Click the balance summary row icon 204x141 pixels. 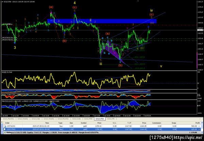pyautogui.click(x=5, y=133)
